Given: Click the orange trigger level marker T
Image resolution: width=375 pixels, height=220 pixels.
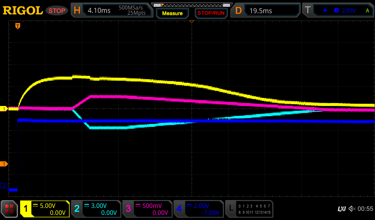Looking at the screenshot, I should pyautogui.click(x=4, y=164).
